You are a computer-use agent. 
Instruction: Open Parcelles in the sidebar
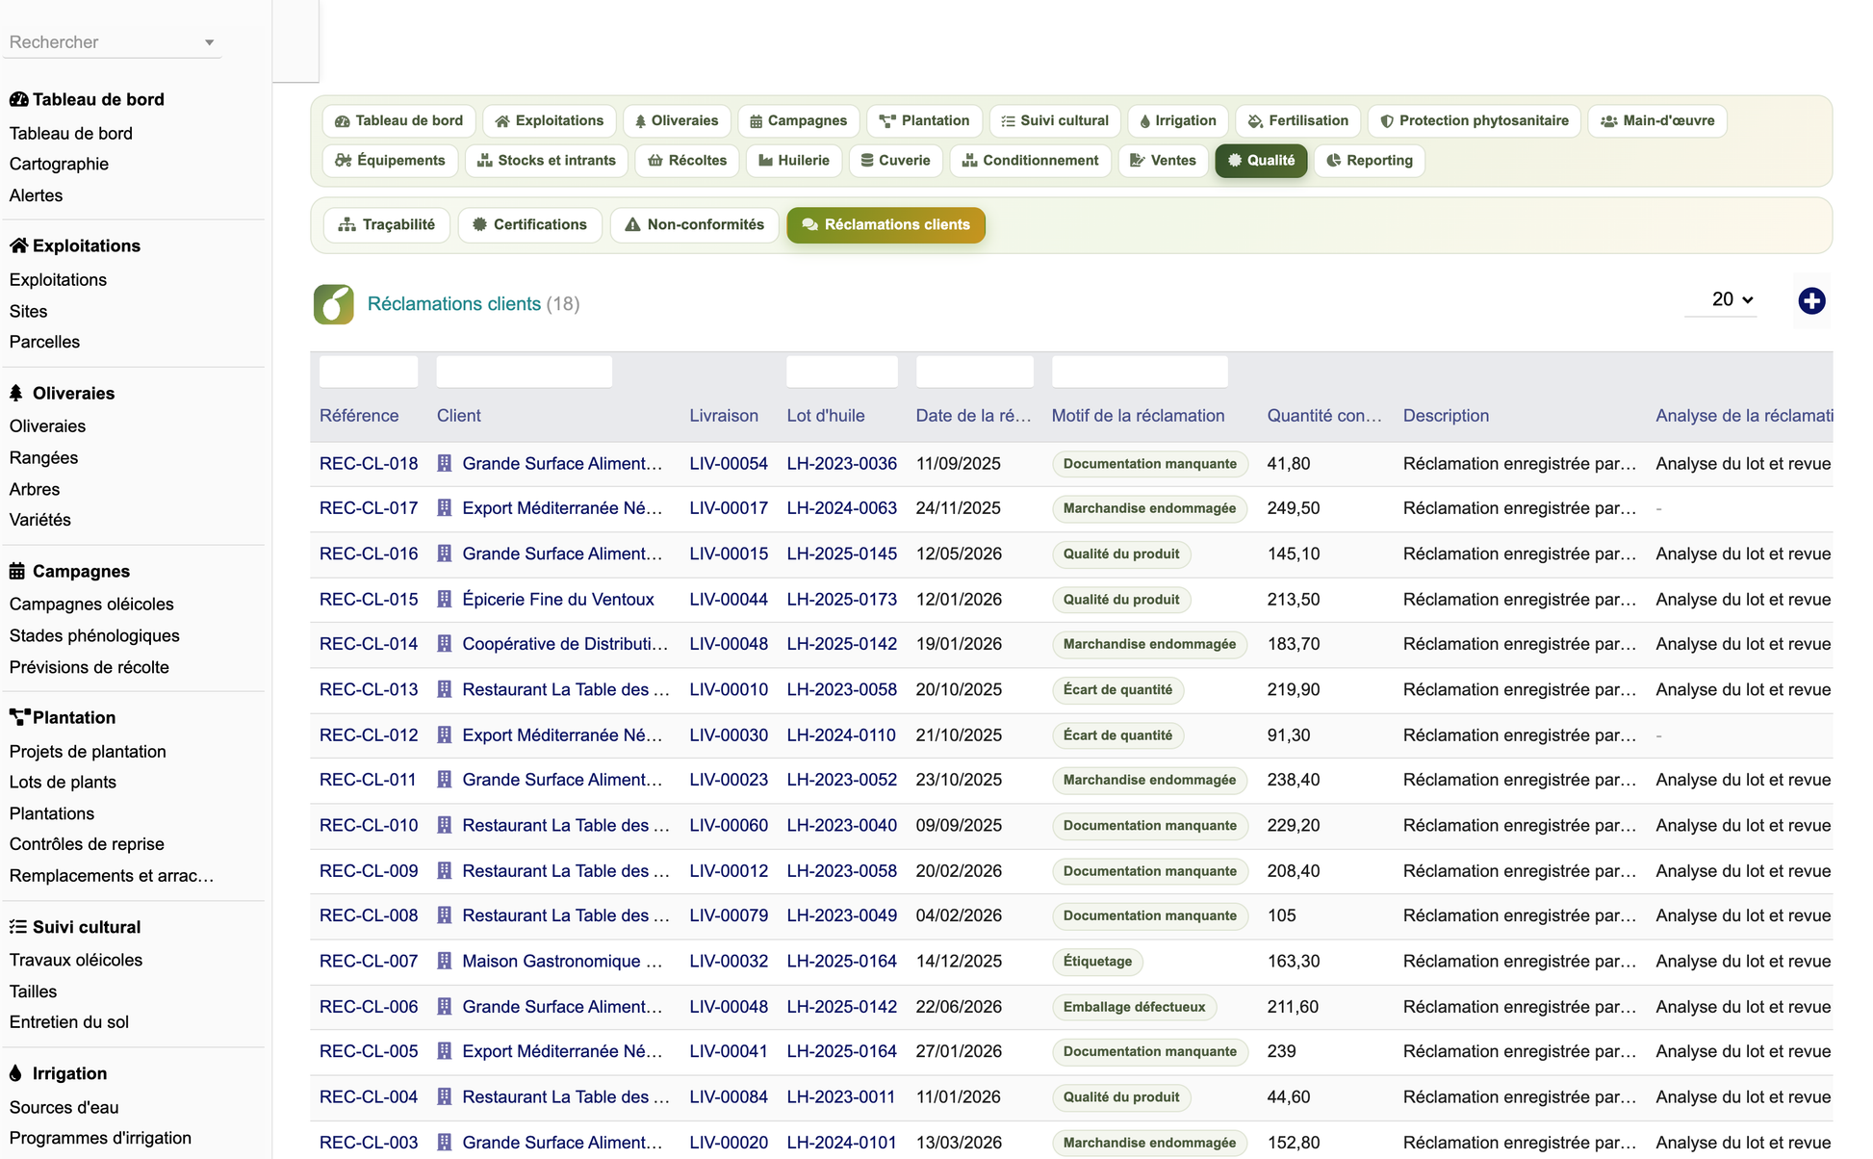point(44,342)
